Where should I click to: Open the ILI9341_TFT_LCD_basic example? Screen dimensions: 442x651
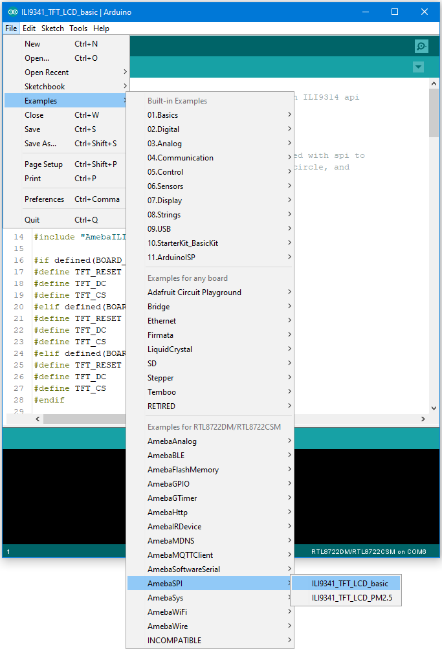click(346, 583)
